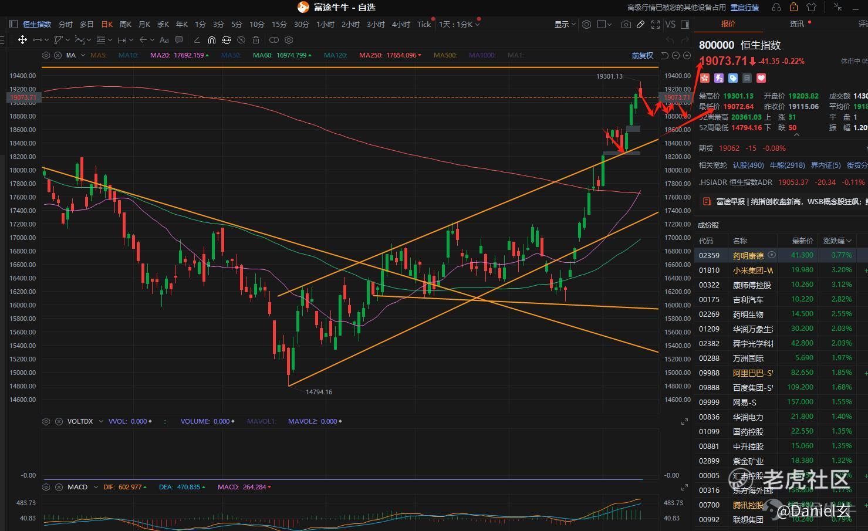Open customer service headset icon
This screenshot has height=531, width=868.
click(x=776, y=7)
